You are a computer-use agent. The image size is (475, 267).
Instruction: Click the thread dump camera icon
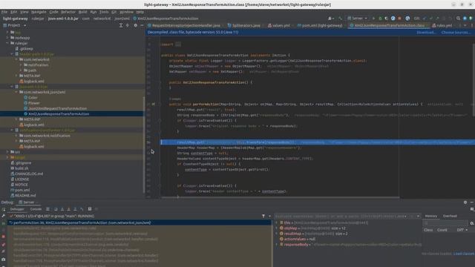pos(3,260)
